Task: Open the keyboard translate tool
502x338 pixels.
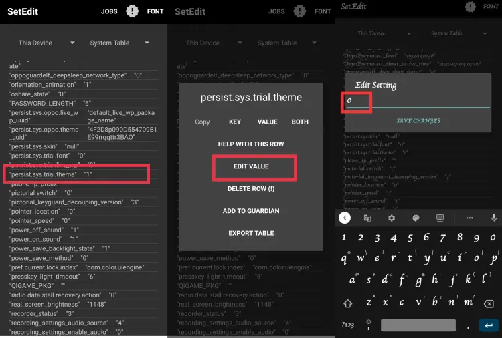Action: (x=367, y=218)
